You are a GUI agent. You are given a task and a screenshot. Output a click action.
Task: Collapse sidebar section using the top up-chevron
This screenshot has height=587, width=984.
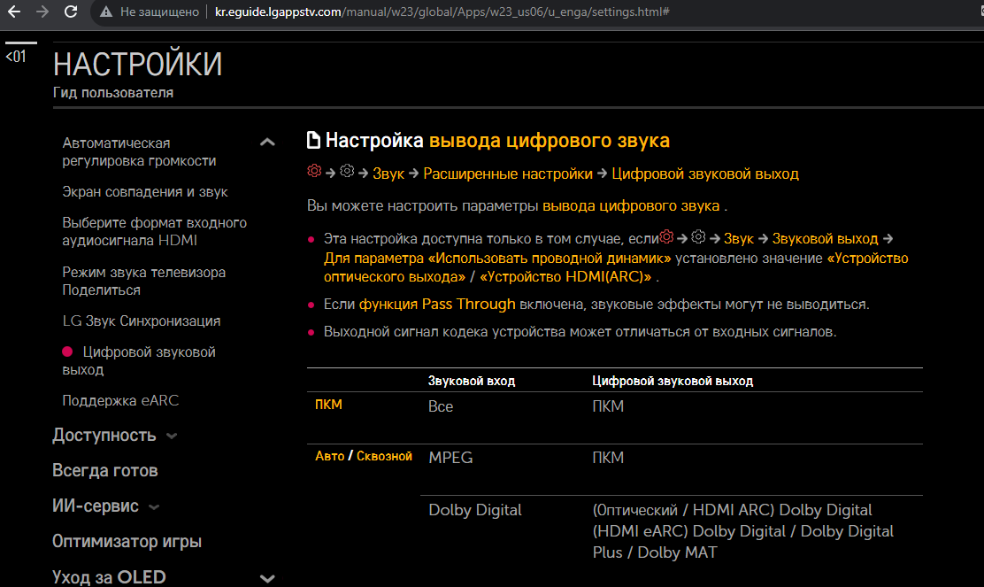tap(267, 143)
